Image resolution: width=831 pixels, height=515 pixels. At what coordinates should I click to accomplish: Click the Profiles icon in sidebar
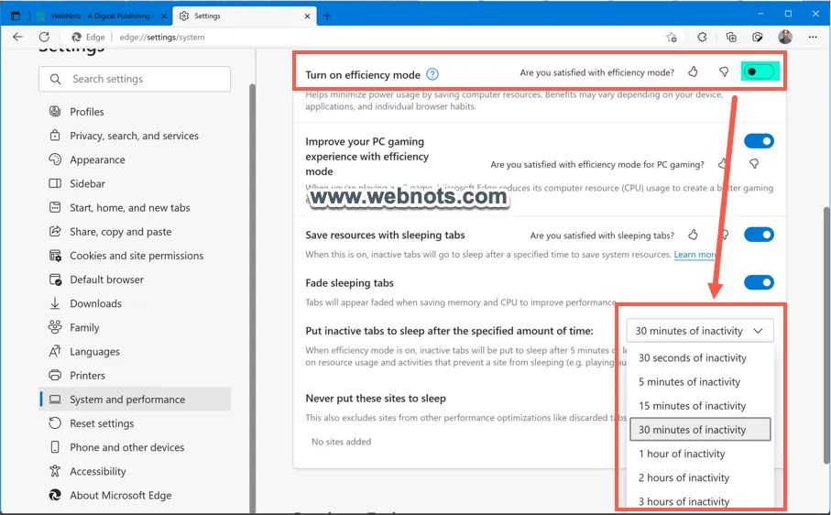(55, 111)
